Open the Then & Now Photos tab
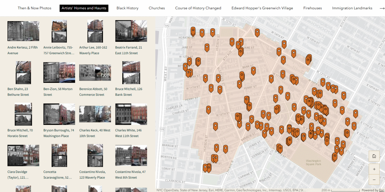The height and width of the screenshot is (192, 385). pos(34,8)
